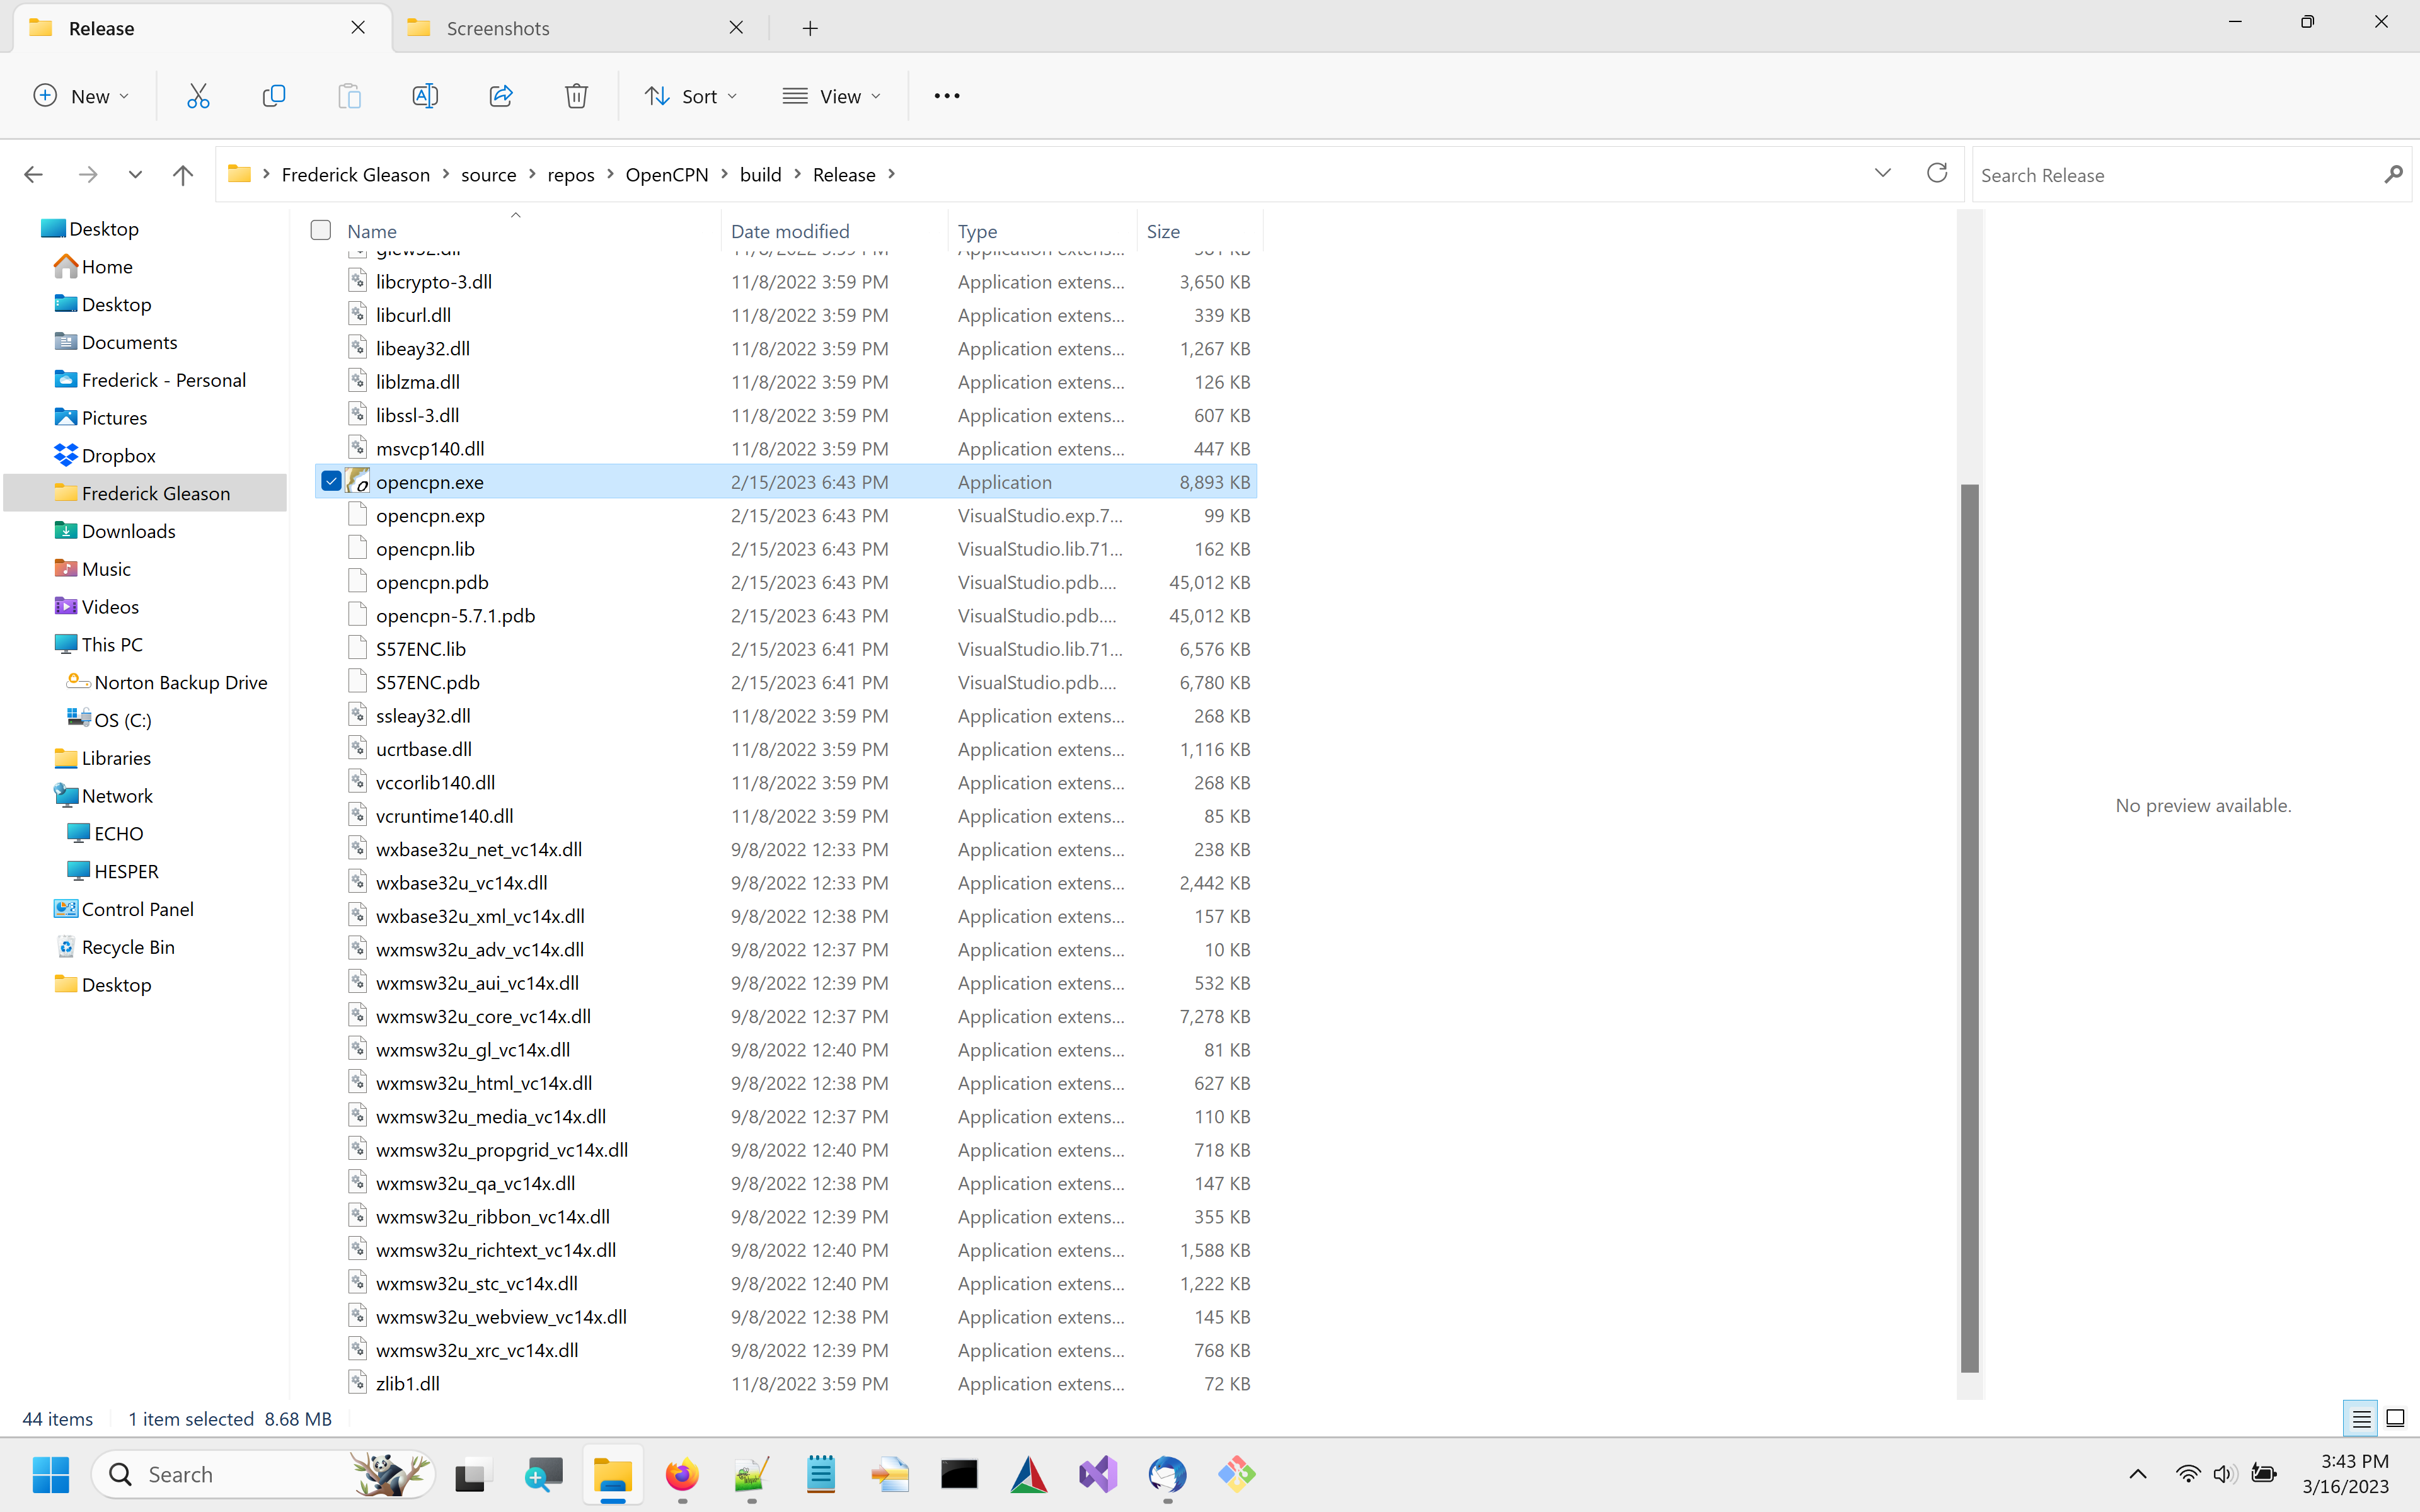
Task: Navigate to repos breadcrumb
Action: [571, 174]
